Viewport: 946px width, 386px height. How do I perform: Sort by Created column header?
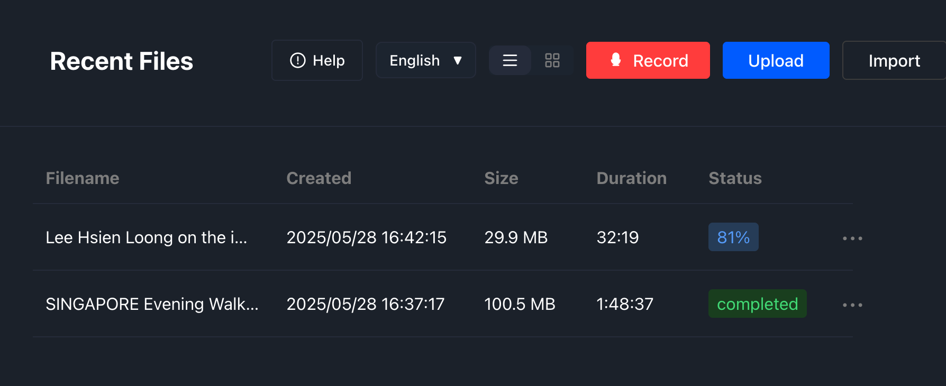(319, 178)
